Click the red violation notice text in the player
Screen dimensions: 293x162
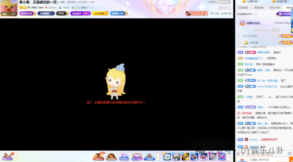[x=116, y=102]
